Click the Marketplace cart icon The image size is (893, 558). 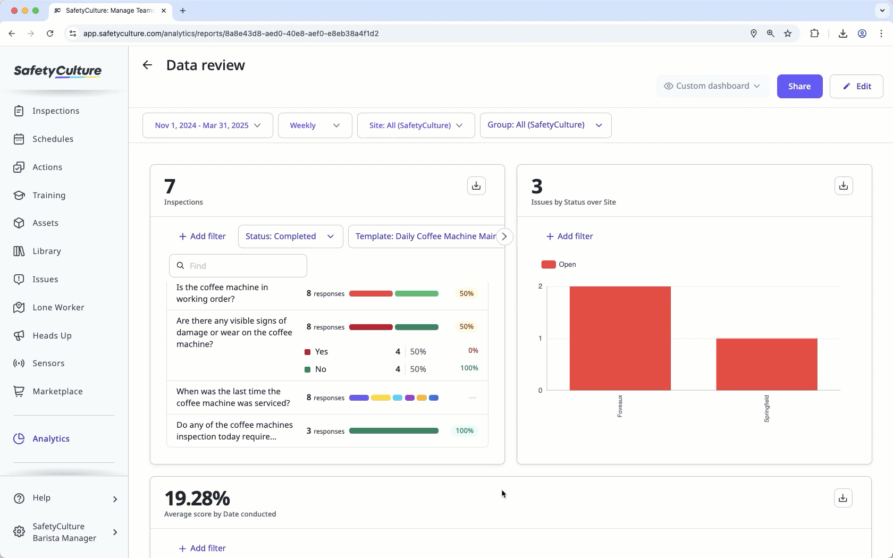click(x=19, y=391)
